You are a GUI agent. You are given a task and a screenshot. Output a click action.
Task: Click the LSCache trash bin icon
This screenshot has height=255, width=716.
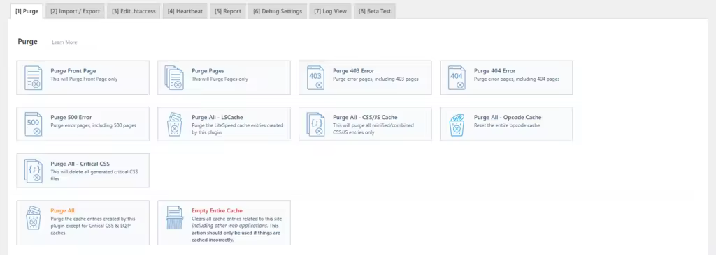[174, 124]
